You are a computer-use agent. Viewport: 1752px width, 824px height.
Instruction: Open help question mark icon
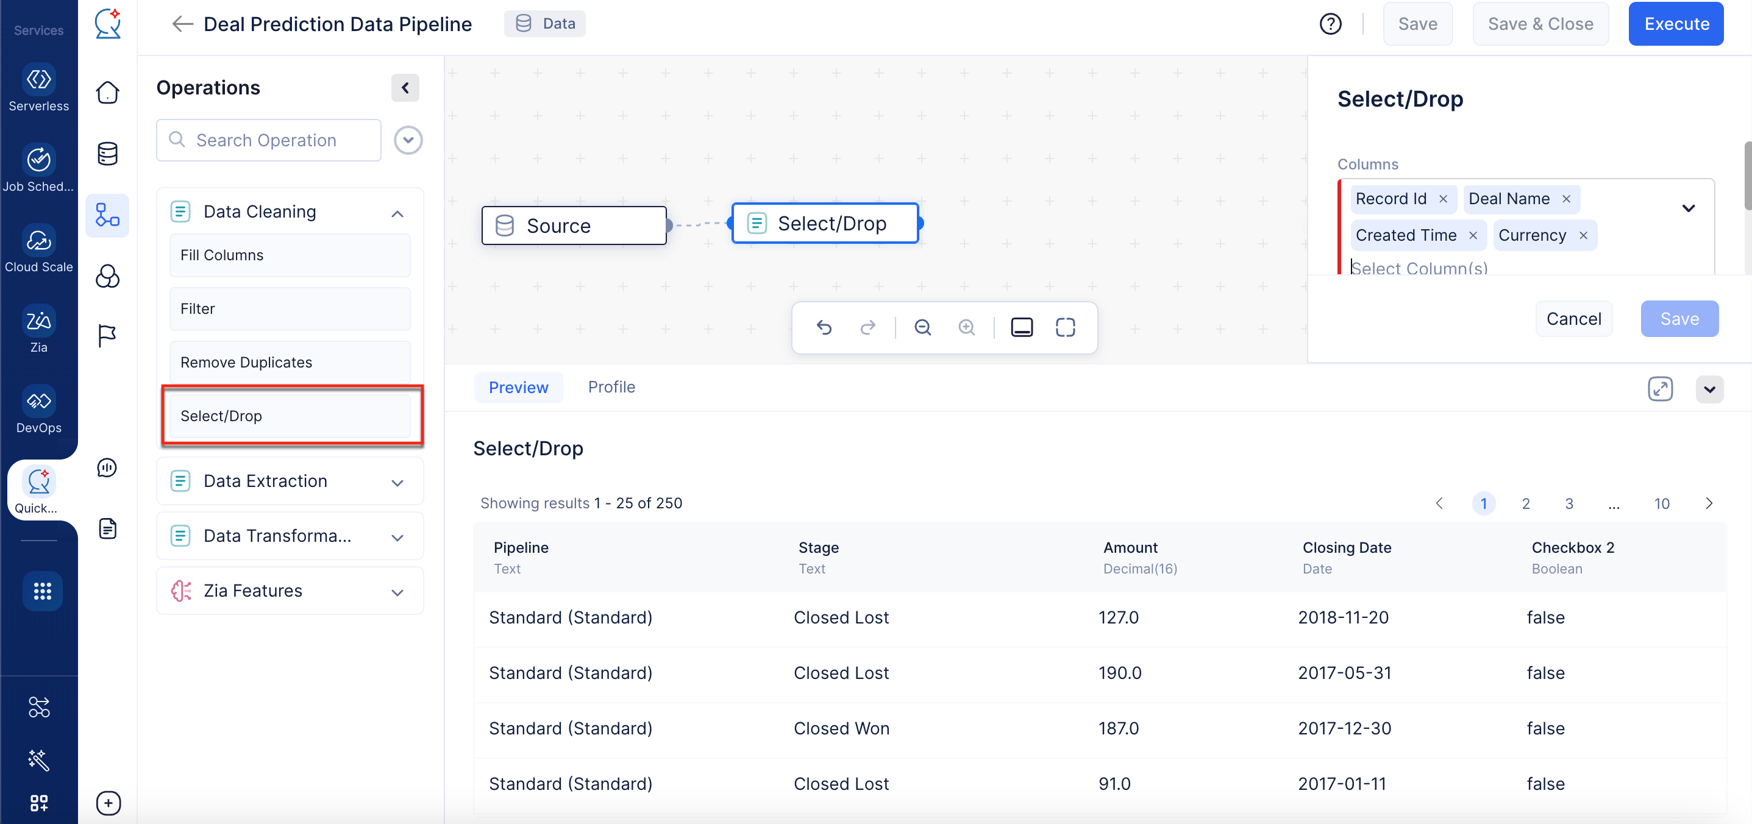(1330, 24)
